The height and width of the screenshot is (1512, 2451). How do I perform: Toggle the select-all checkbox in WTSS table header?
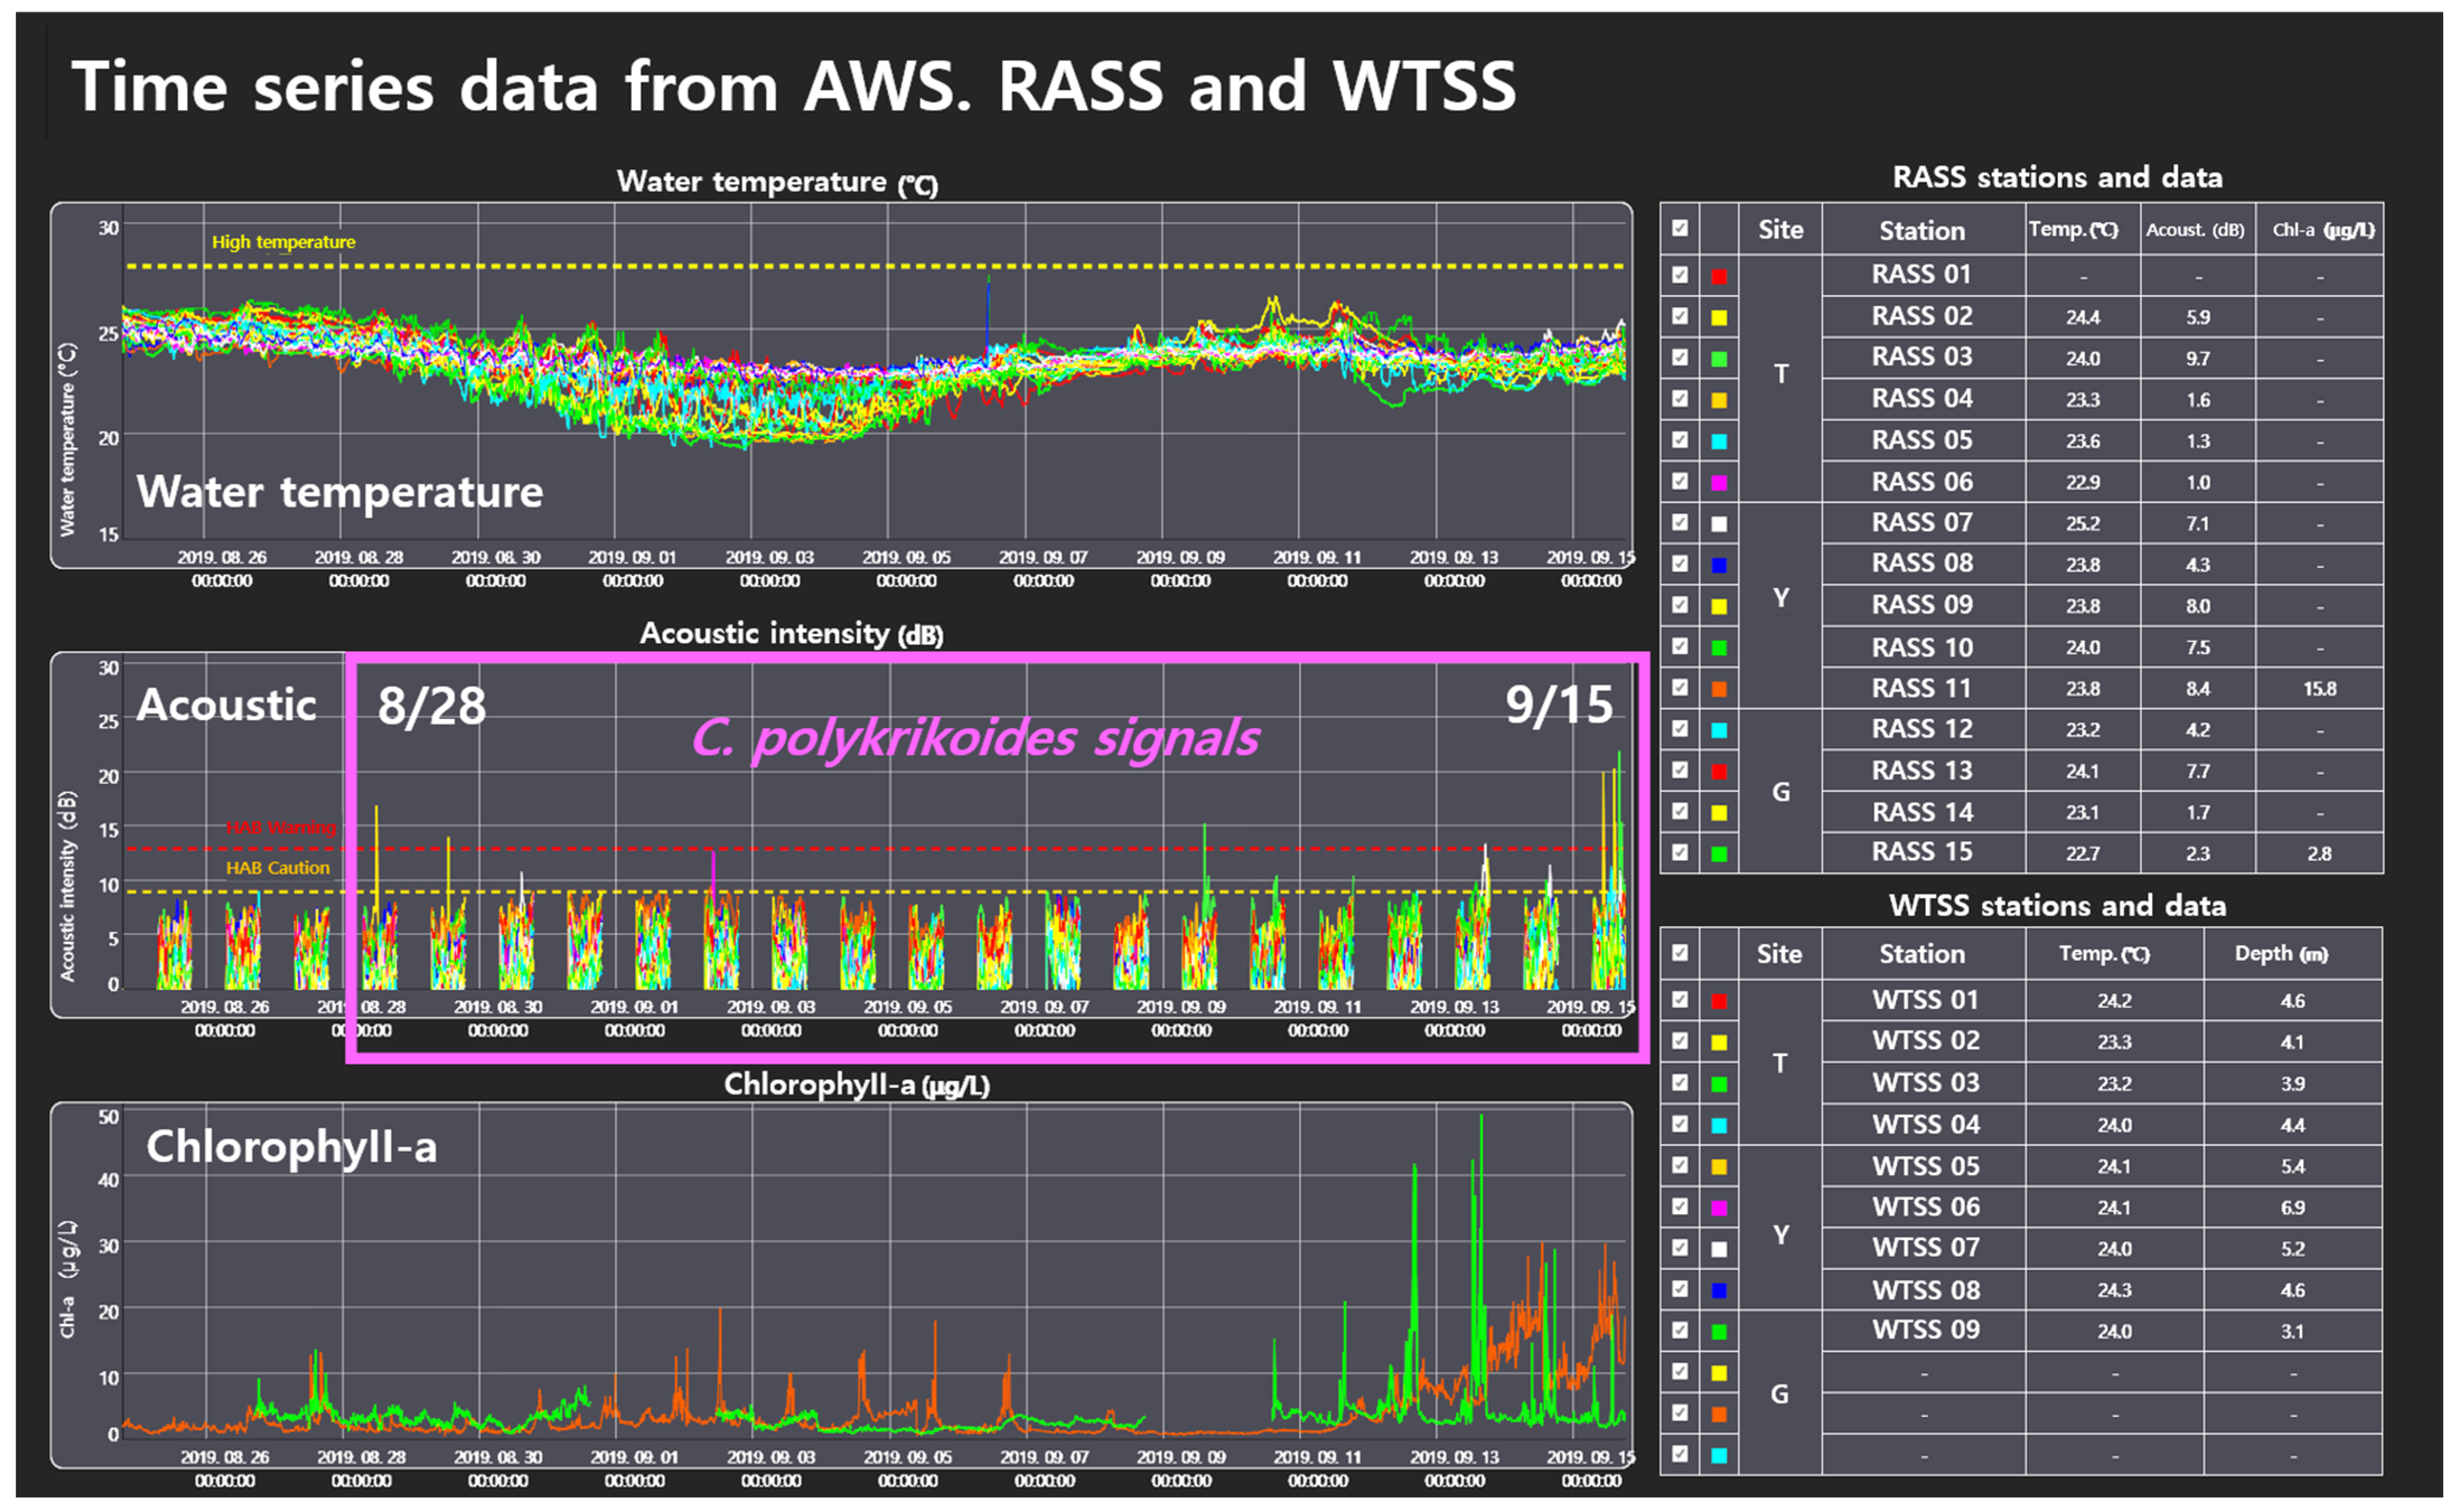pos(1679,953)
